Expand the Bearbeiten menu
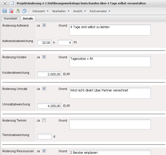The image size is (166, 155). pyautogui.click(x=61, y=11)
